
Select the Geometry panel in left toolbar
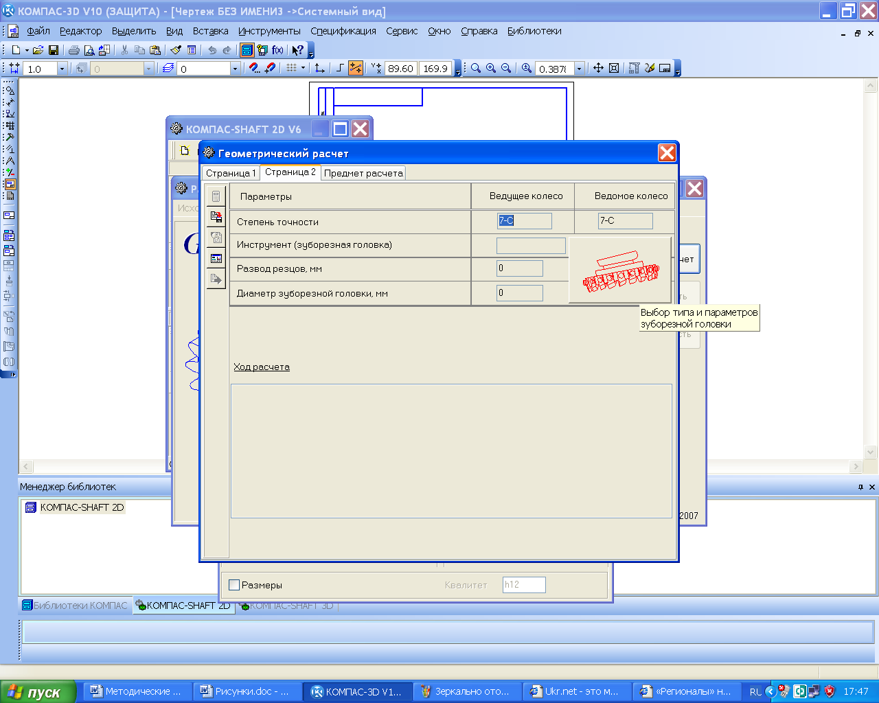(x=10, y=91)
